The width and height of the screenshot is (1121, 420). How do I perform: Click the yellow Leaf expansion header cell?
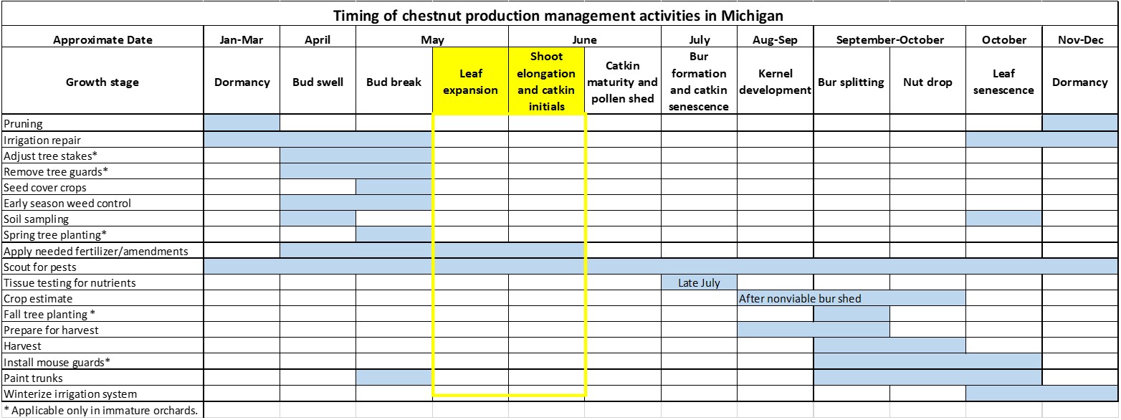coord(470,82)
